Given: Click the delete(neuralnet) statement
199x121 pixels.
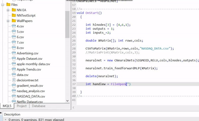Looking at the screenshot, I should click(102, 76).
